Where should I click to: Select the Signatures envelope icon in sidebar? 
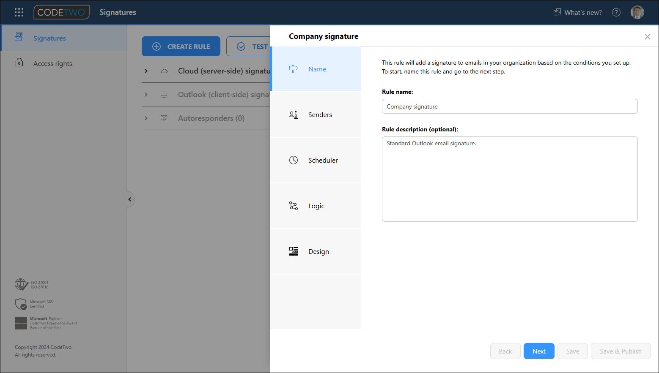[19, 37]
